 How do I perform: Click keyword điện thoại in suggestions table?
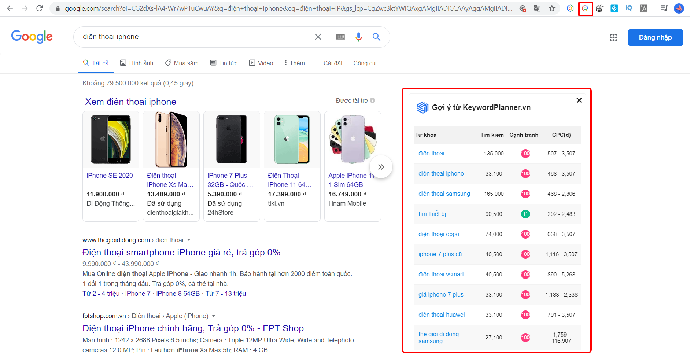(x=431, y=153)
